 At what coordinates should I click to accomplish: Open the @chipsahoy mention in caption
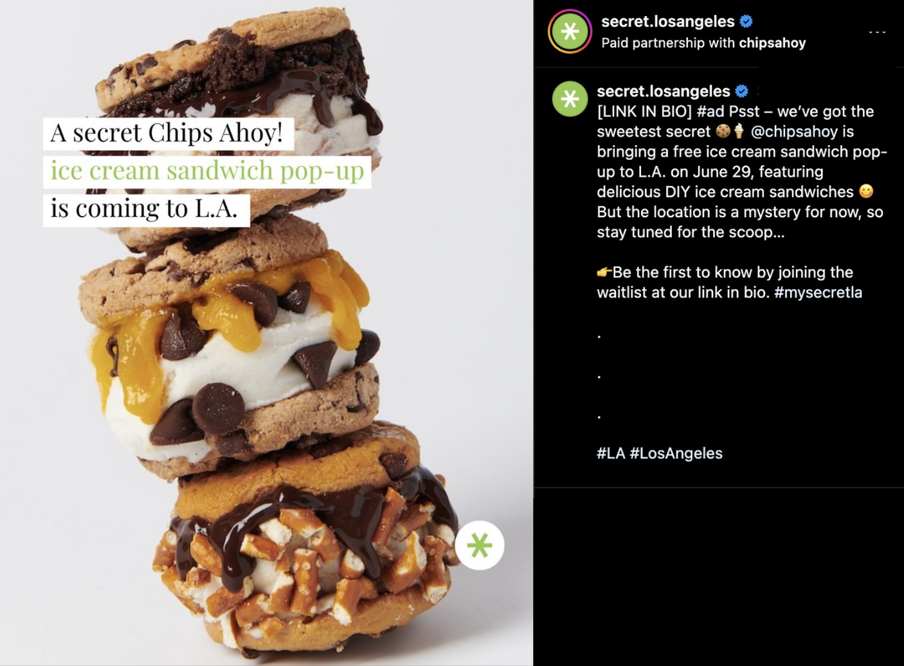click(794, 132)
